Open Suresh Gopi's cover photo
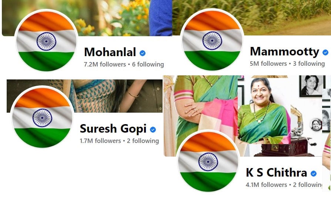 point(85,96)
